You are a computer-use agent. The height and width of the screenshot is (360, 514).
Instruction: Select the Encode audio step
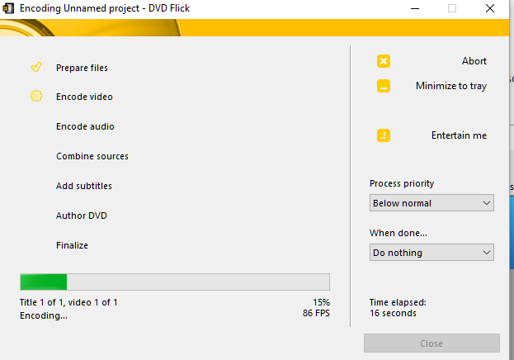point(85,126)
